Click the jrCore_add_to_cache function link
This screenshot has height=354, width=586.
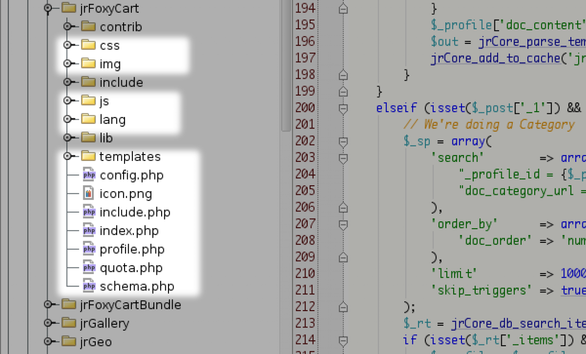[x=495, y=58]
